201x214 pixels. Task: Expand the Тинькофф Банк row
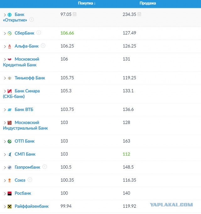point(5,78)
